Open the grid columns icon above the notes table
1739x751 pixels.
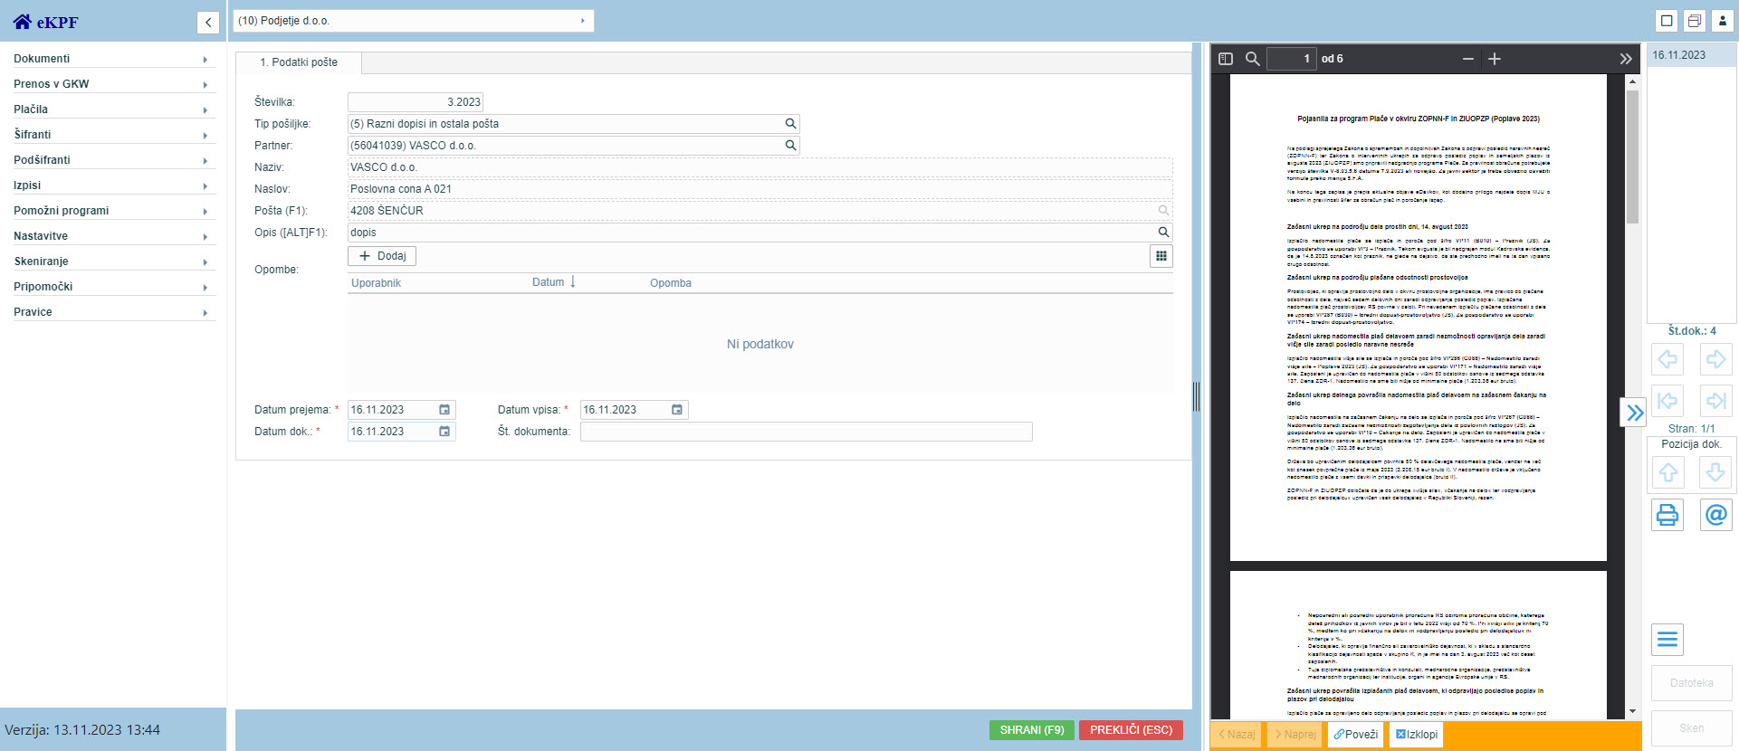[x=1161, y=256]
